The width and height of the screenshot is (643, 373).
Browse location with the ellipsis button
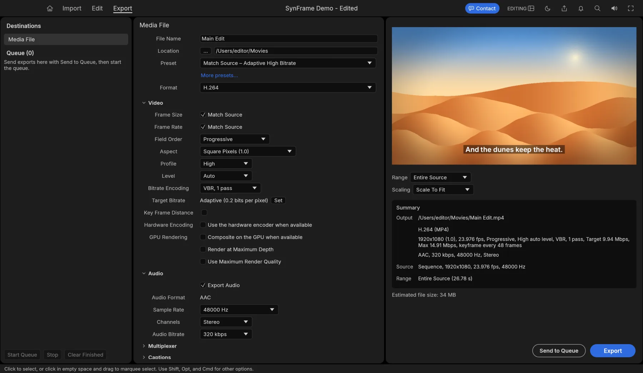coord(205,51)
